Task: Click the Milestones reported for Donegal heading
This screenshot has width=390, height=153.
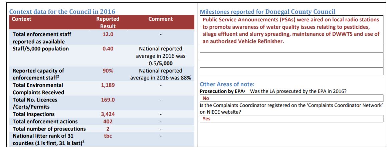Action: (x=268, y=12)
